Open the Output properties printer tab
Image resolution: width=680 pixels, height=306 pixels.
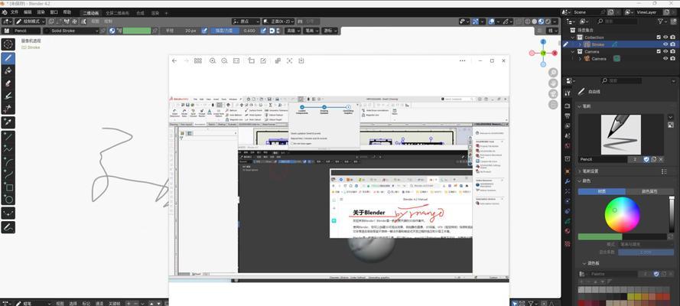[x=568, y=116]
